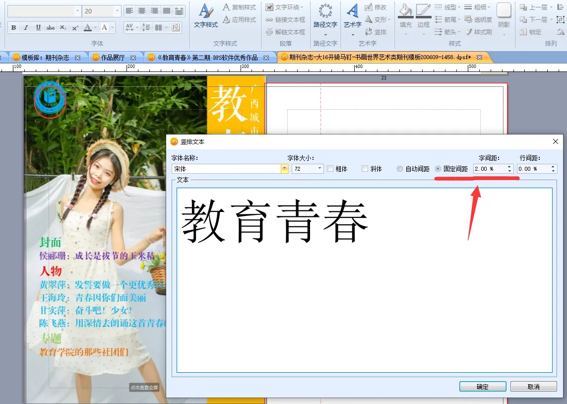
Task: Select the 期刊杂志-大16开 dpsf document tab
Action: 379,58
